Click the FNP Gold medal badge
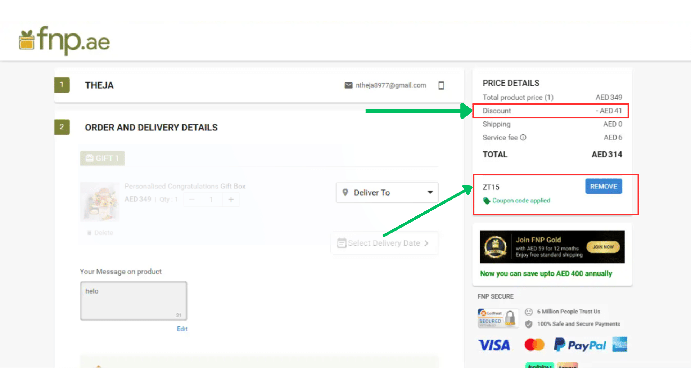 coord(496,247)
